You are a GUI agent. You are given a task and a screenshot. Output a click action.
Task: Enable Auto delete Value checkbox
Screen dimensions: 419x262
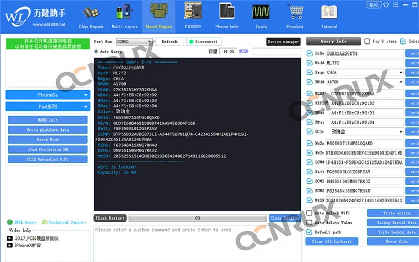click(x=310, y=222)
